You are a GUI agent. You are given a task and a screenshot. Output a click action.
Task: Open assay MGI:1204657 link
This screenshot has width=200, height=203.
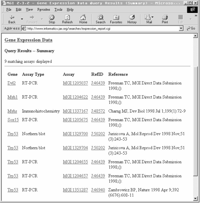click(75, 176)
